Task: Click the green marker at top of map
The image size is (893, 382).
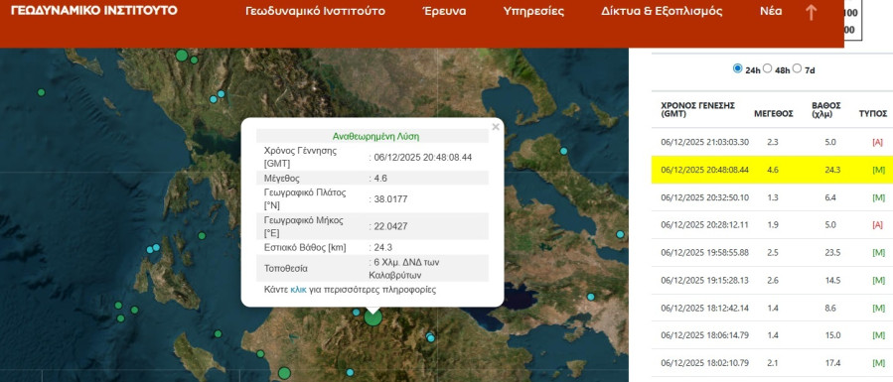Action: point(182,56)
